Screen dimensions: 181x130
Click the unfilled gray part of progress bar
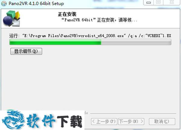click(x=136, y=42)
